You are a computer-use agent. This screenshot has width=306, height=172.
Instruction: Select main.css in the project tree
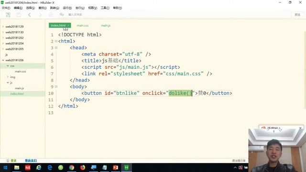(x=20, y=71)
